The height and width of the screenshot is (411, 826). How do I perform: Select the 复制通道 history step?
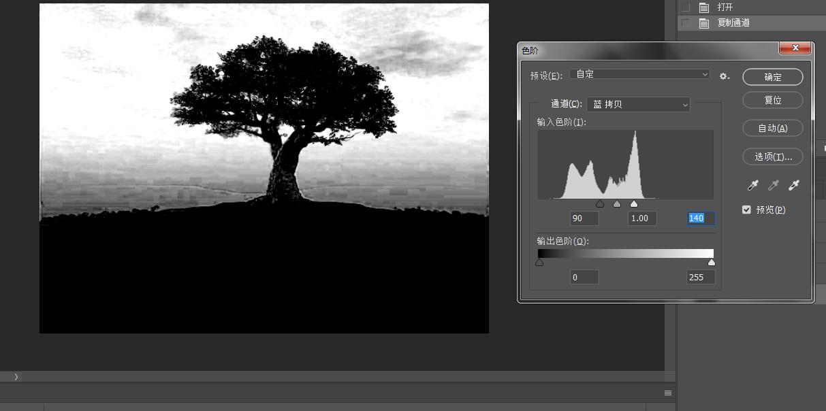click(752, 23)
